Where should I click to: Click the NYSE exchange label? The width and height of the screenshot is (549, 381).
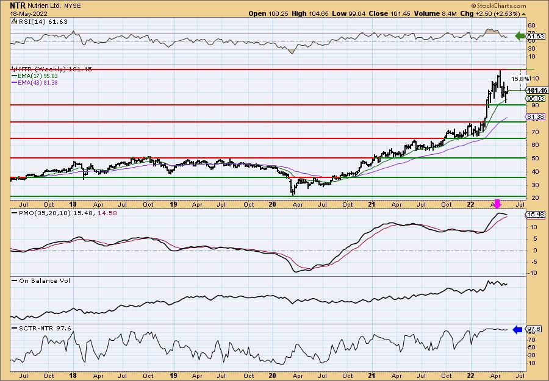click(72, 6)
